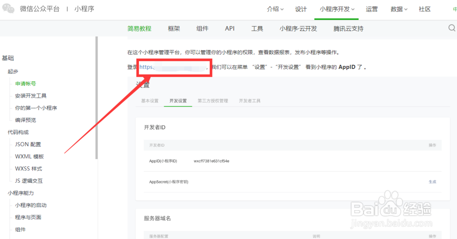The height and width of the screenshot is (239, 457).
Task: Open 腾讯云支持 tab
Action: 348,29
